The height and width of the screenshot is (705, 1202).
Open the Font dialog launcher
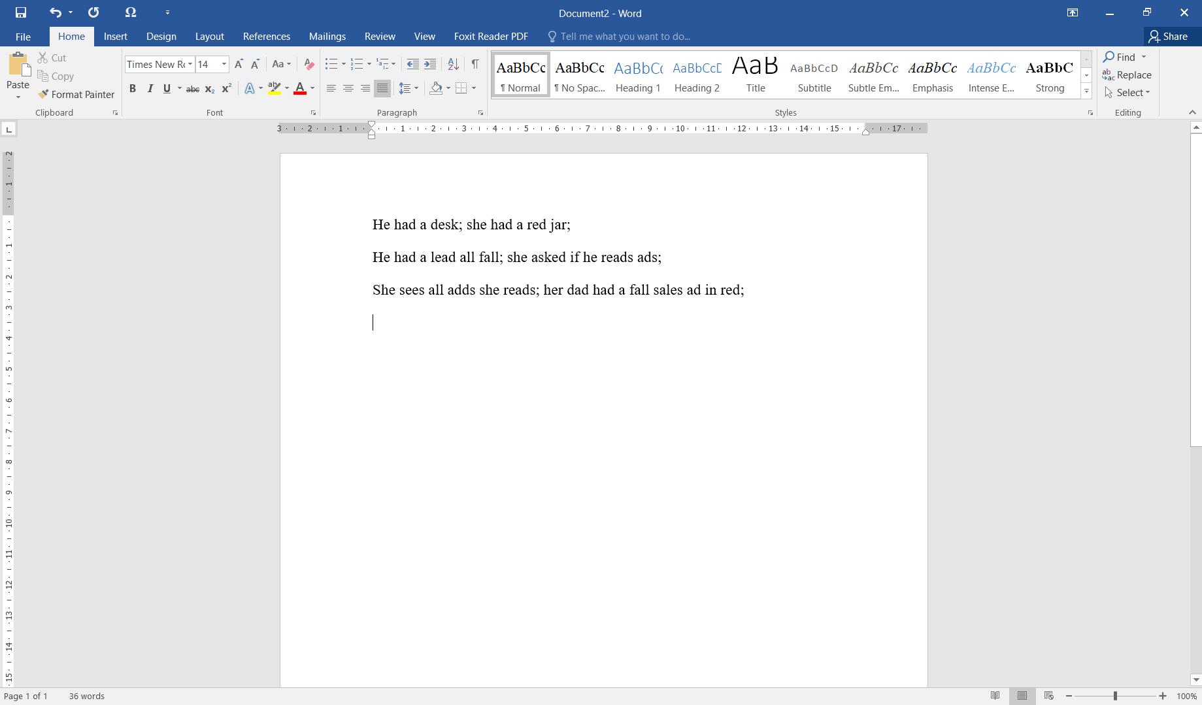(313, 113)
